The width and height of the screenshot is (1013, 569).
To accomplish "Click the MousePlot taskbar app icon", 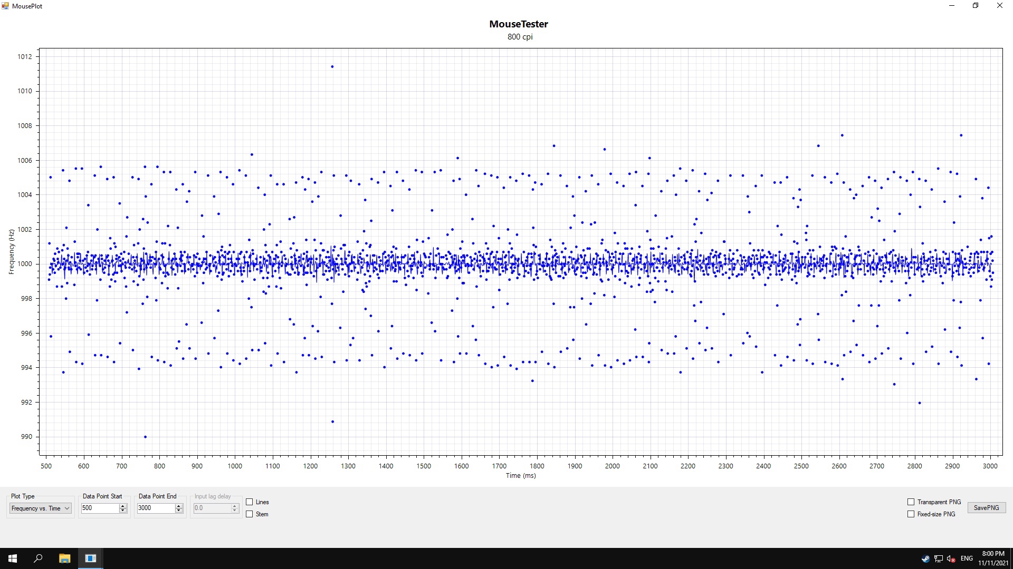I will click(x=91, y=558).
